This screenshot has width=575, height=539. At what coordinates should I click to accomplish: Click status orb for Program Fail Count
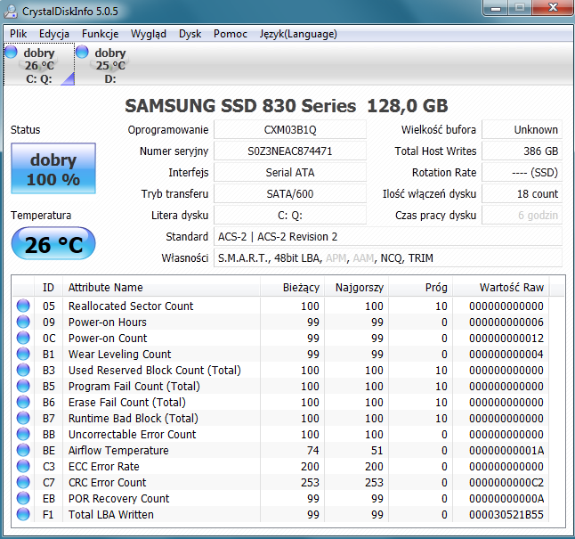pos(23,386)
